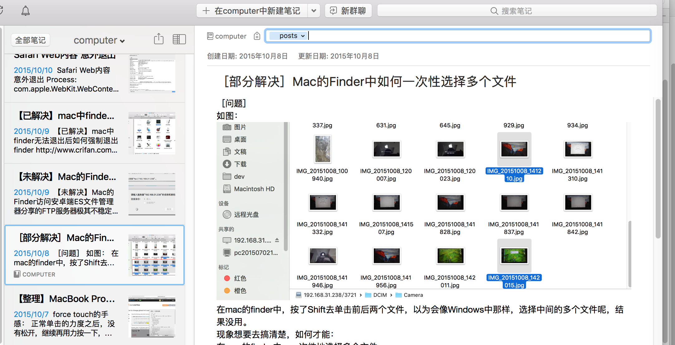Select the orange (橙色) tag color
Viewport: 675px width, 345px height.
coord(227,291)
